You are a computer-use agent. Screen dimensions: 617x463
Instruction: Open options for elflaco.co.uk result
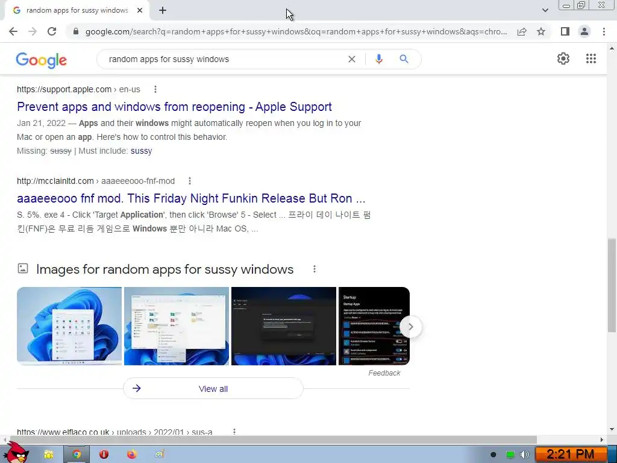(x=234, y=432)
